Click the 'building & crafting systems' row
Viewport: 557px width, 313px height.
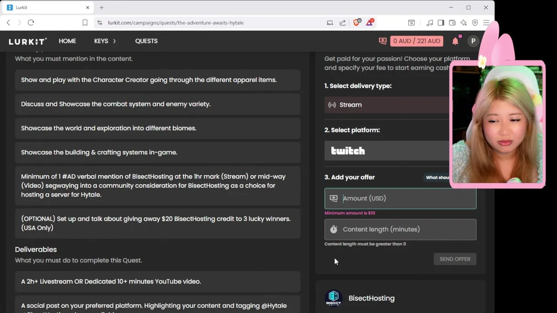pyautogui.click(x=158, y=153)
